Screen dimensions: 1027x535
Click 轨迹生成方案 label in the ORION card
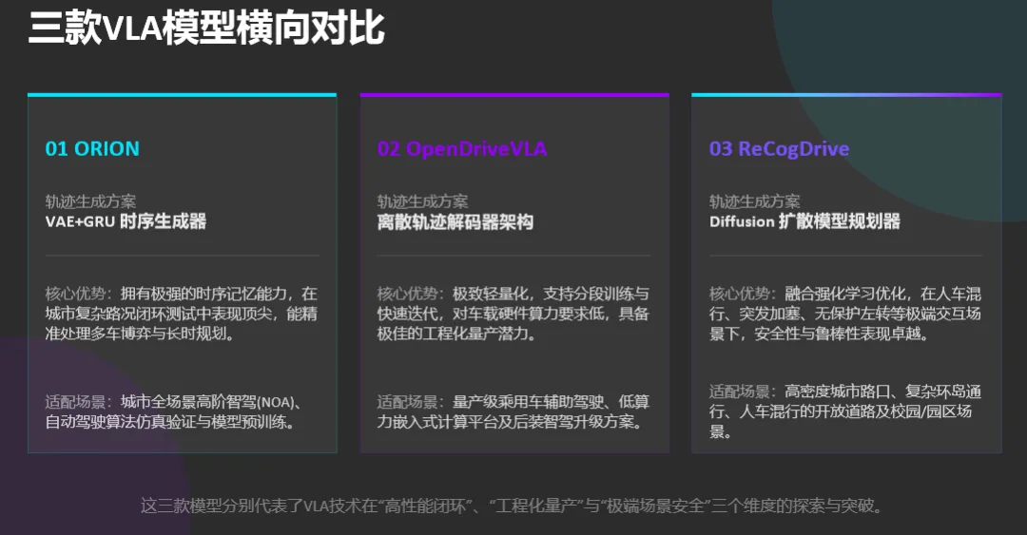pyautogui.click(x=90, y=201)
